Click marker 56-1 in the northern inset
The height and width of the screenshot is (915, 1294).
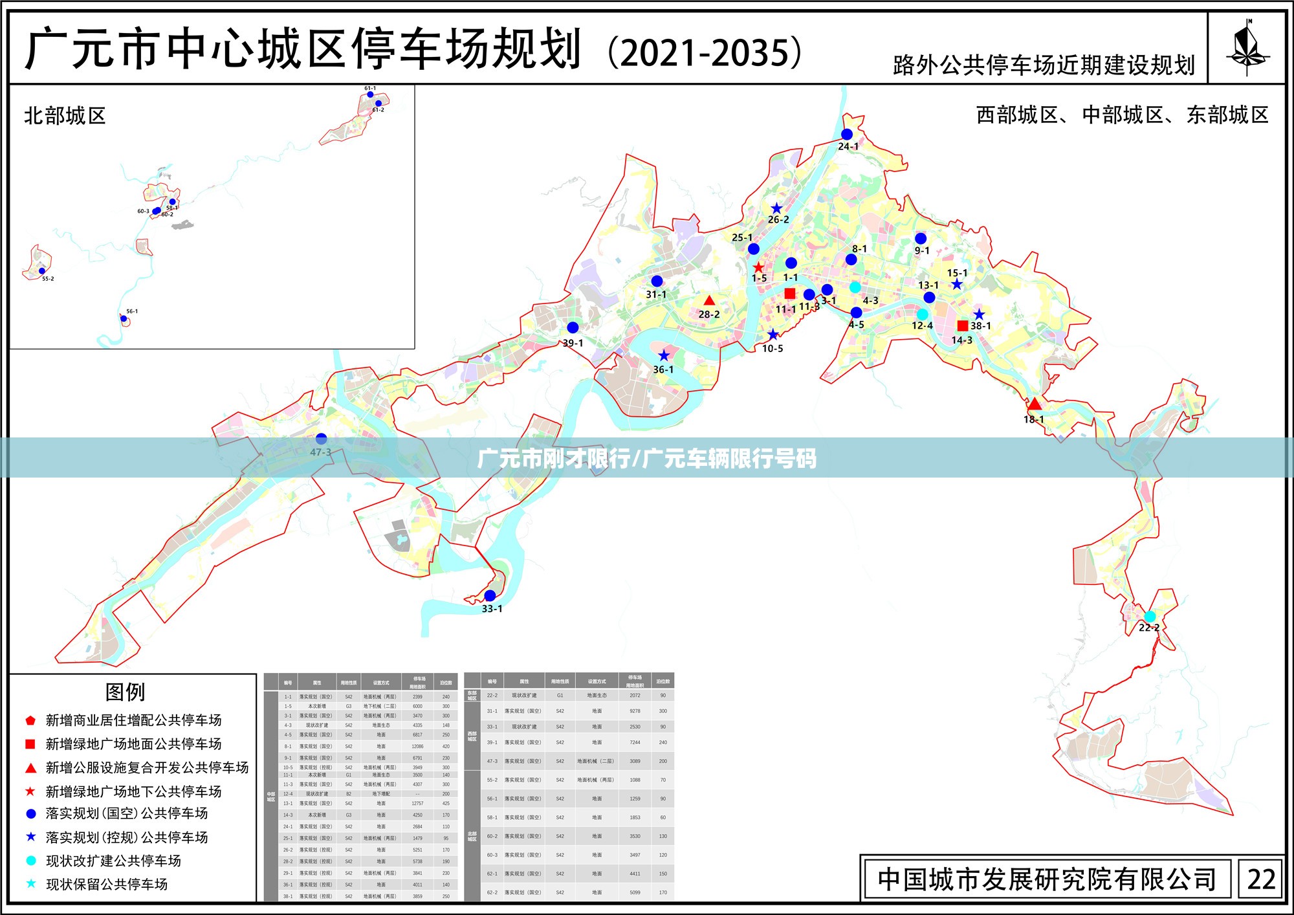coord(124,318)
